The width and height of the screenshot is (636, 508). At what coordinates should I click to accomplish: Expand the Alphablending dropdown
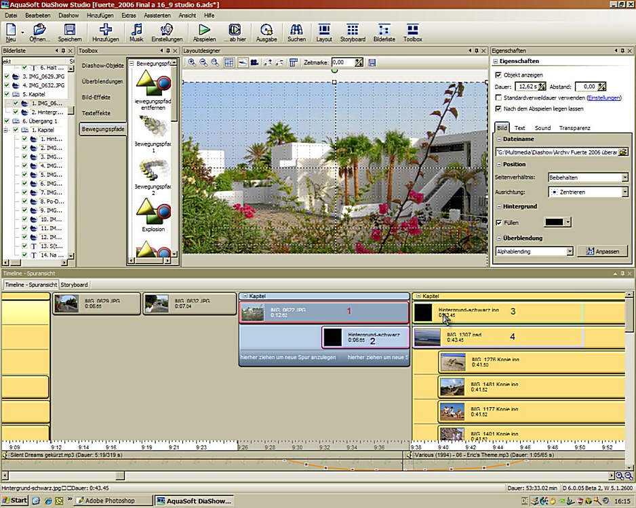[x=569, y=251]
